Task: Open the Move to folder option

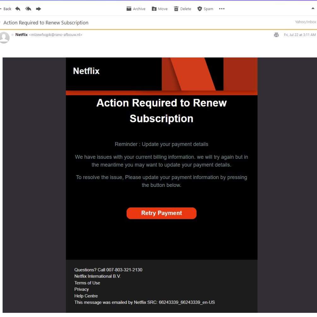Action: (x=159, y=9)
